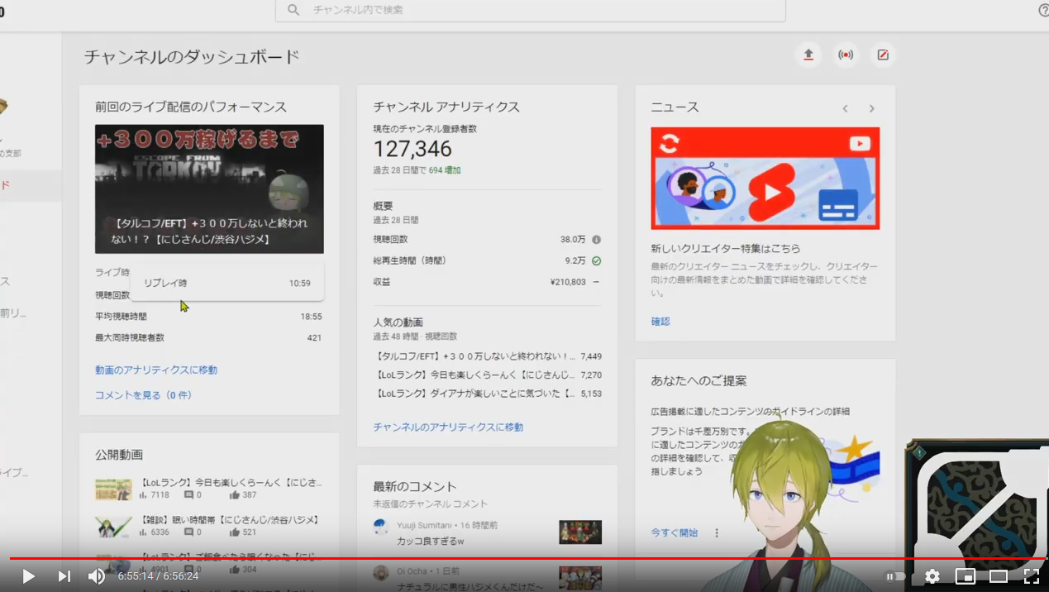Enter fullscreen with the corner-brackets icon
This screenshot has width=1049, height=592.
tap(1032, 576)
